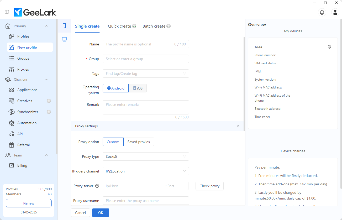Image resolution: width=342 pixels, height=220 pixels.
Task: Click the premium badge beside Batch create
Action: click(169, 26)
